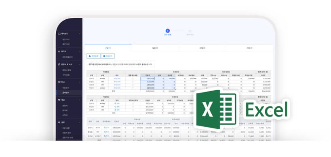Go to step 1 급여 입력 circle
The height and width of the screenshot is (157, 331).
coord(168,31)
